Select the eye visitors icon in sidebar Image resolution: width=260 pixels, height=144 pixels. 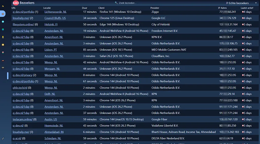pos(3,14)
